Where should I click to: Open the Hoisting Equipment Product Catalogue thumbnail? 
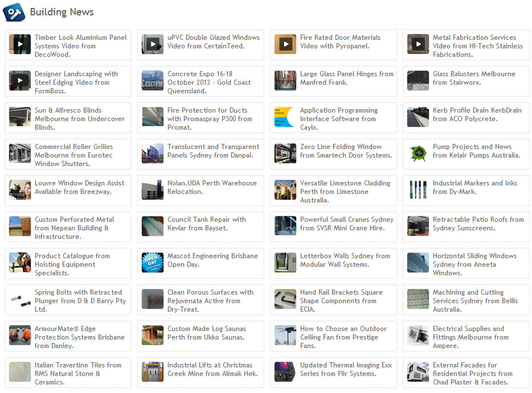click(20, 263)
